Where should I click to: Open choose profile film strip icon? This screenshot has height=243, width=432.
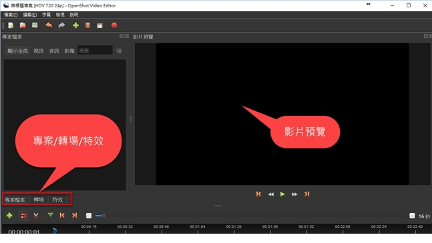tap(87, 25)
